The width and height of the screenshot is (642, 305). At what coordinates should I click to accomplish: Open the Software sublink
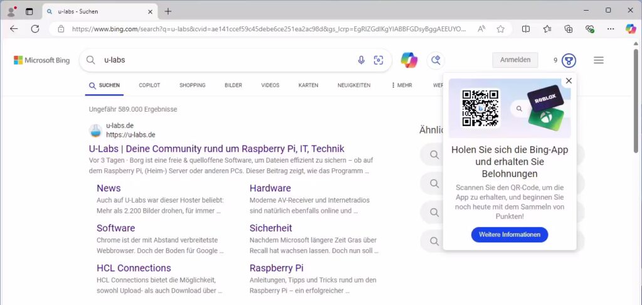116,228
